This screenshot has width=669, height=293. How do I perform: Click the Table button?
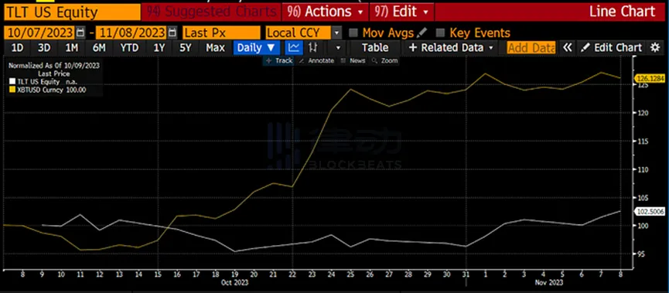pyautogui.click(x=375, y=48)
